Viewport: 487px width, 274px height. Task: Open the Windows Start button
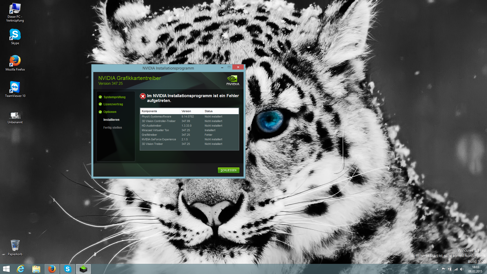6,269
